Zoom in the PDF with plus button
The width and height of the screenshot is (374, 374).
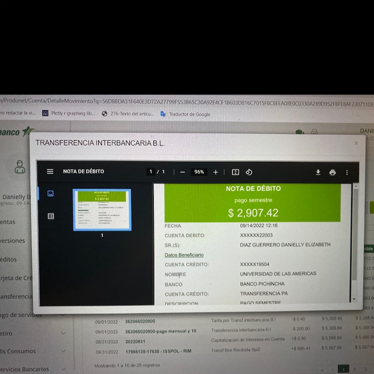click(216, 172)
